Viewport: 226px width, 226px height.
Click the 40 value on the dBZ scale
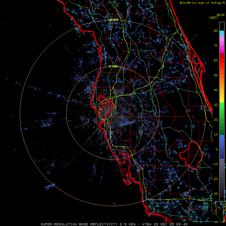tap(216, 90)
